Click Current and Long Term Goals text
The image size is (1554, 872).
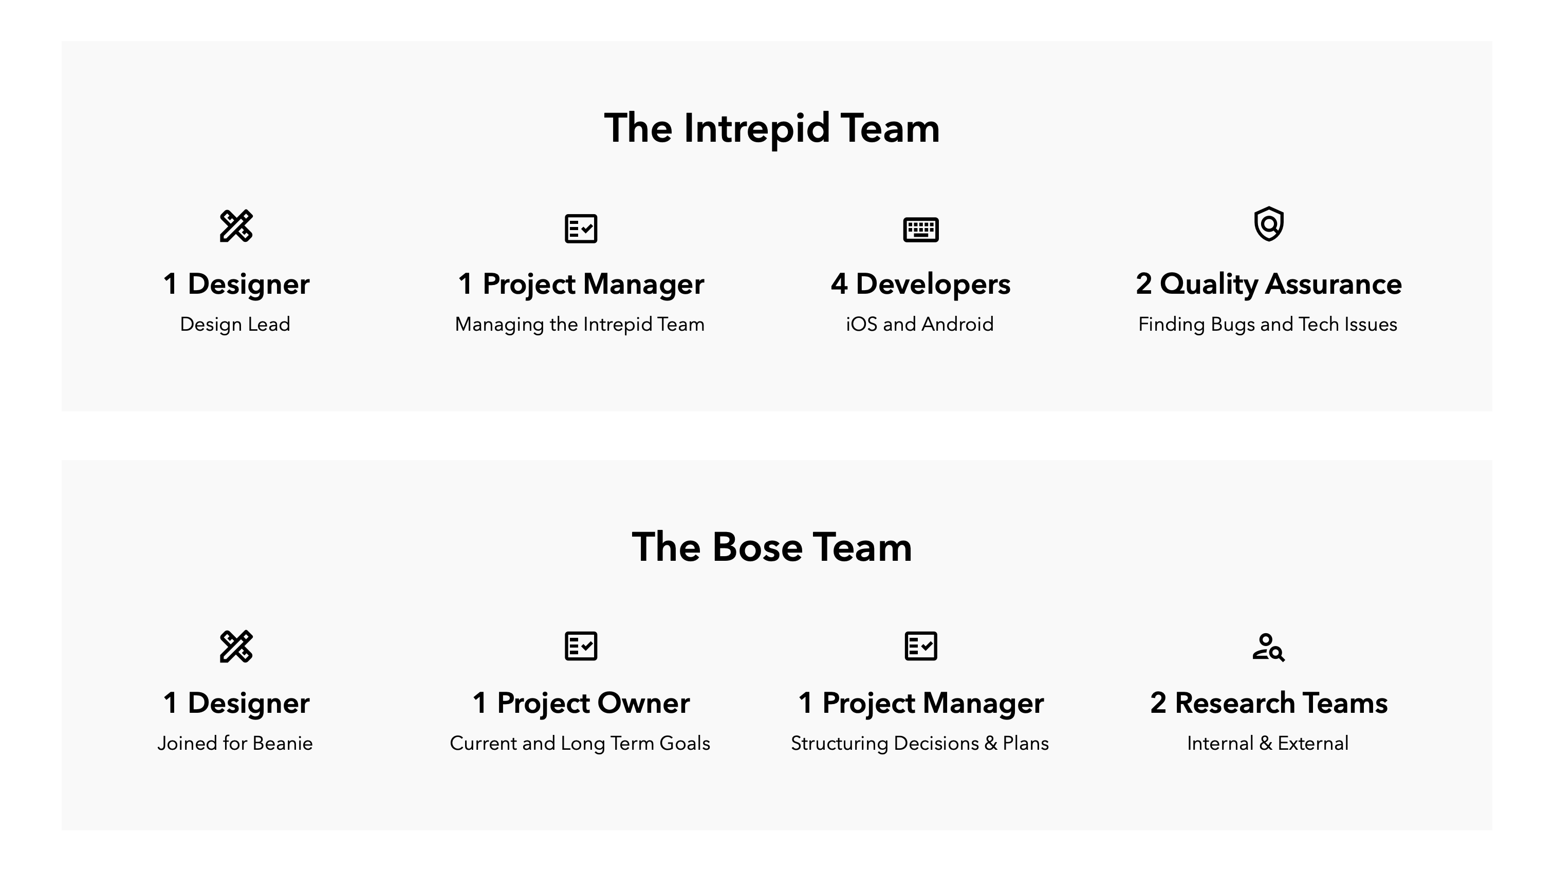coord(580,744)
